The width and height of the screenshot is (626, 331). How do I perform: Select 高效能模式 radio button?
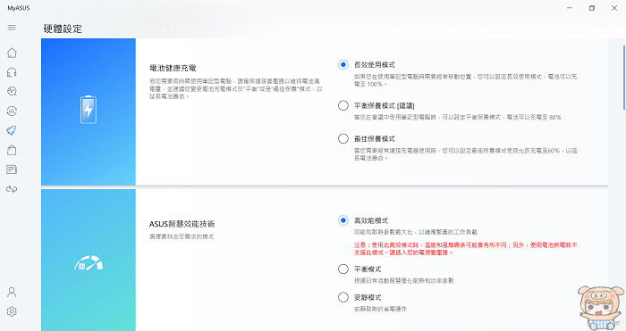coord(343,220)
